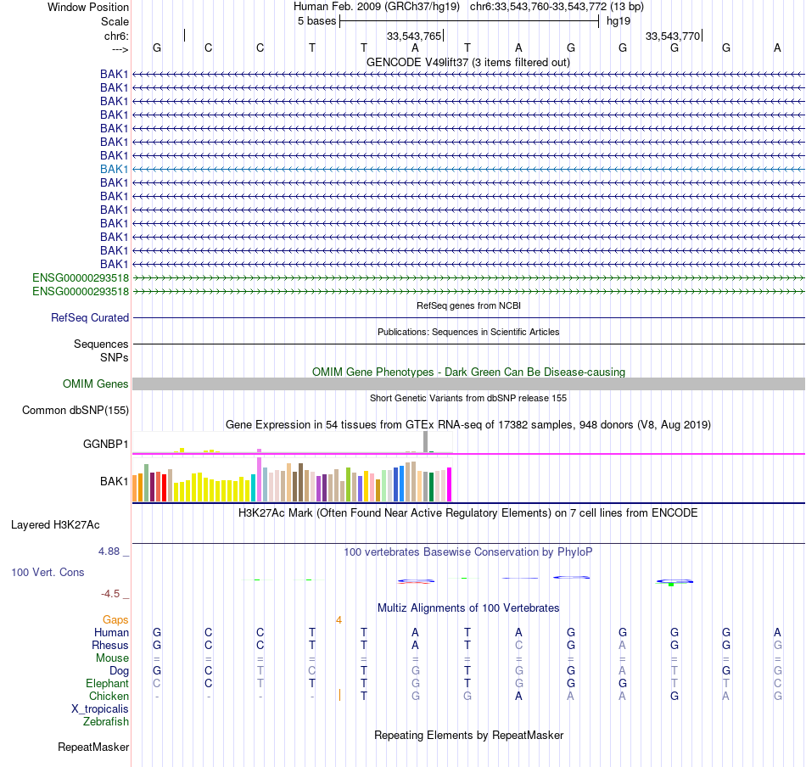
Task: Select the Human Feb. 2009 (GRCh37/hg19) title
Action: (376, 7)
